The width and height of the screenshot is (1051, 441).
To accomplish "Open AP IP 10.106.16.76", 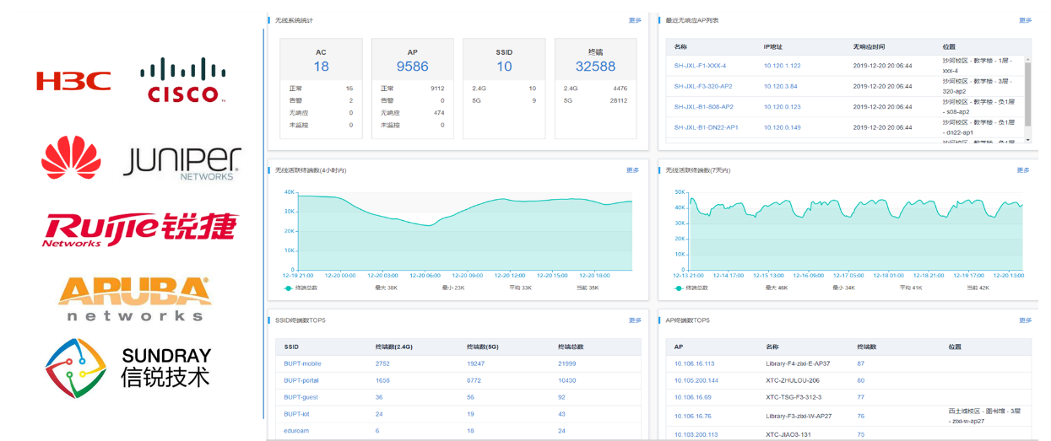I will (692, 416).
